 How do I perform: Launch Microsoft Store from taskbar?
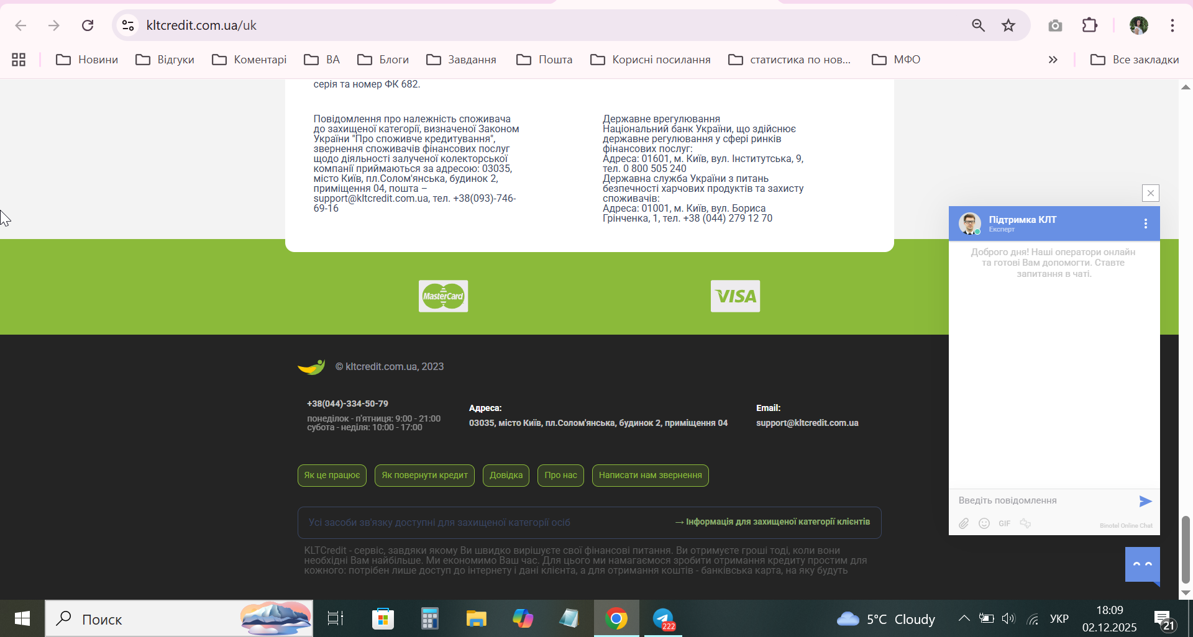pyautogui.click(x=383, y=618)
